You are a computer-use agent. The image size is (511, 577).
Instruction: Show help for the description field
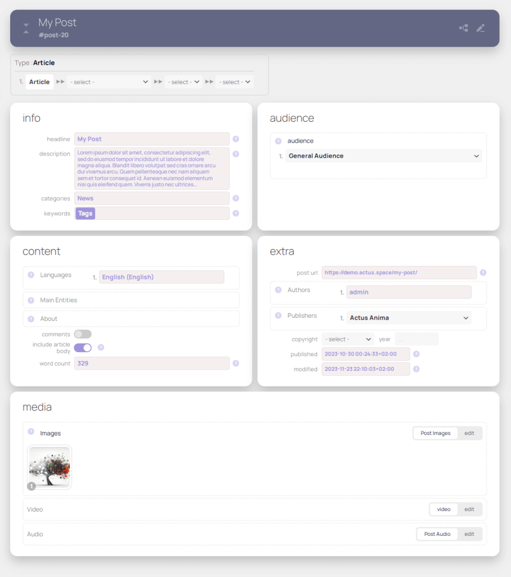pyautogui.click(x=236, y=154)
